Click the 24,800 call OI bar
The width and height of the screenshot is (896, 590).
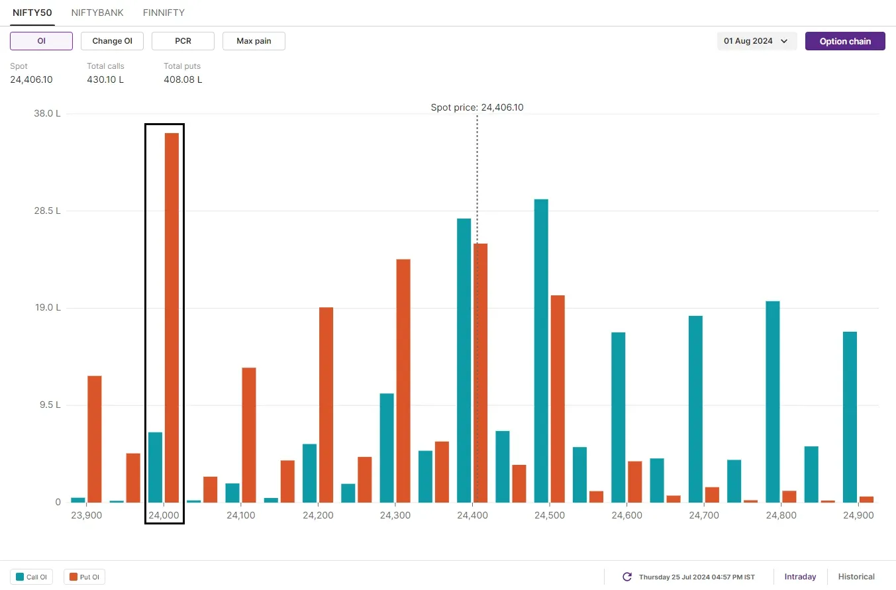[x=773, y=402]
